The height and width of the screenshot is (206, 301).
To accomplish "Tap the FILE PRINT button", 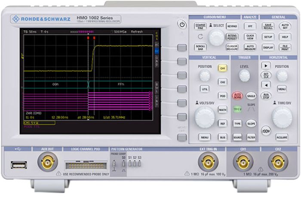I will (x=285, y=47).
